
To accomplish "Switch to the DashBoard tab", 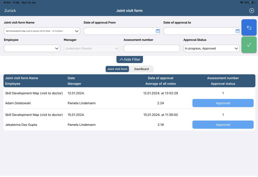I will (x=141, y=69).
